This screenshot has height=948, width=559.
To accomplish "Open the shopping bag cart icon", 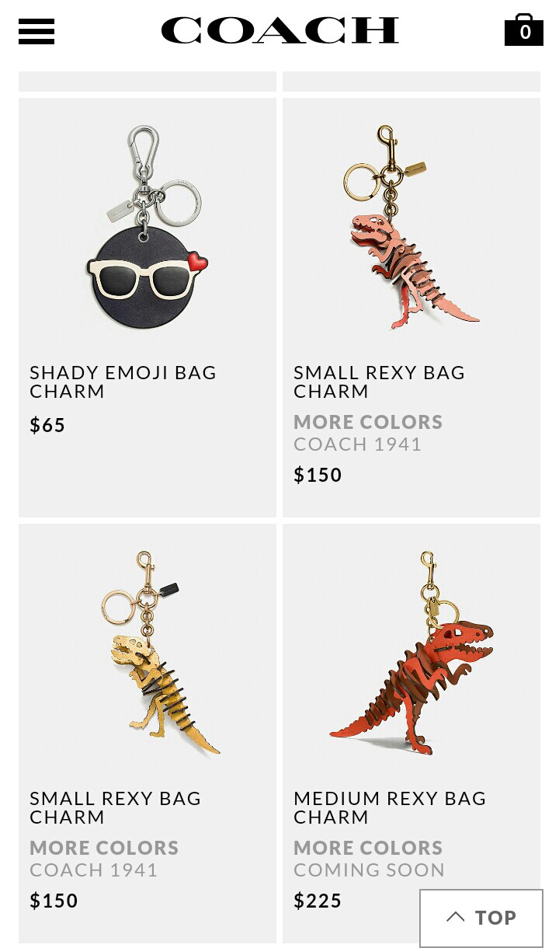I will click(524, 30).
